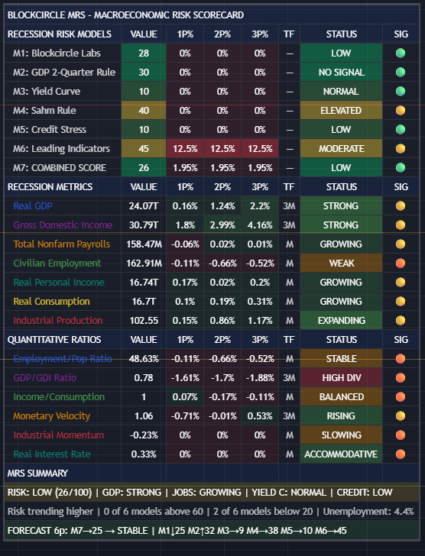Click the Real Consumption label
Image resolution: width=425 pixels, height=556 pixels.
point(51,302)
